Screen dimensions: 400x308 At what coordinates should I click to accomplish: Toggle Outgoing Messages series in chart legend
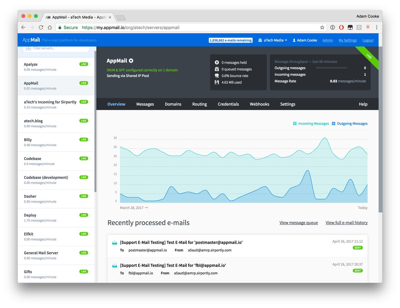click(349, 124)
